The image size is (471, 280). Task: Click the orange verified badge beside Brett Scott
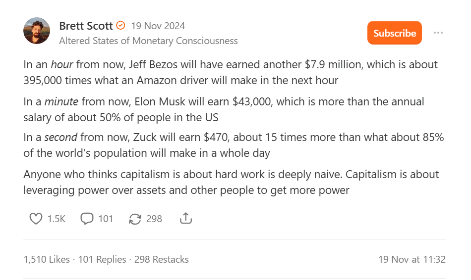point(120,25)
